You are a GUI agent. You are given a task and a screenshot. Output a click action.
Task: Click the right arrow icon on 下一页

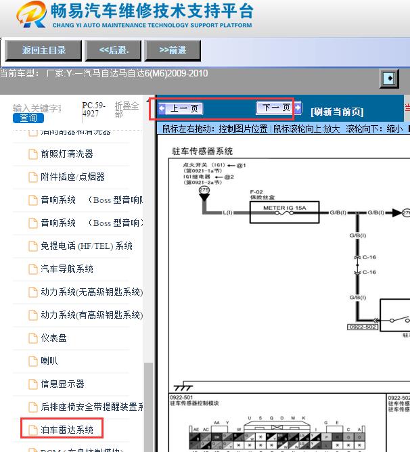298,108
